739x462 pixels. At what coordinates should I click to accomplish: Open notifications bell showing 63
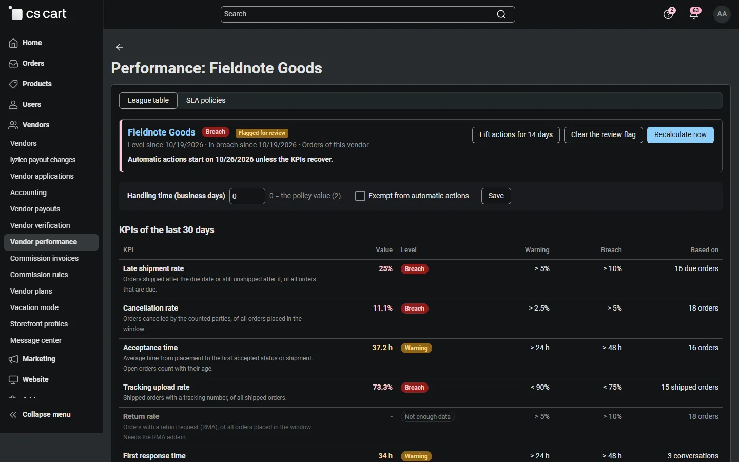tap(694, 14)
